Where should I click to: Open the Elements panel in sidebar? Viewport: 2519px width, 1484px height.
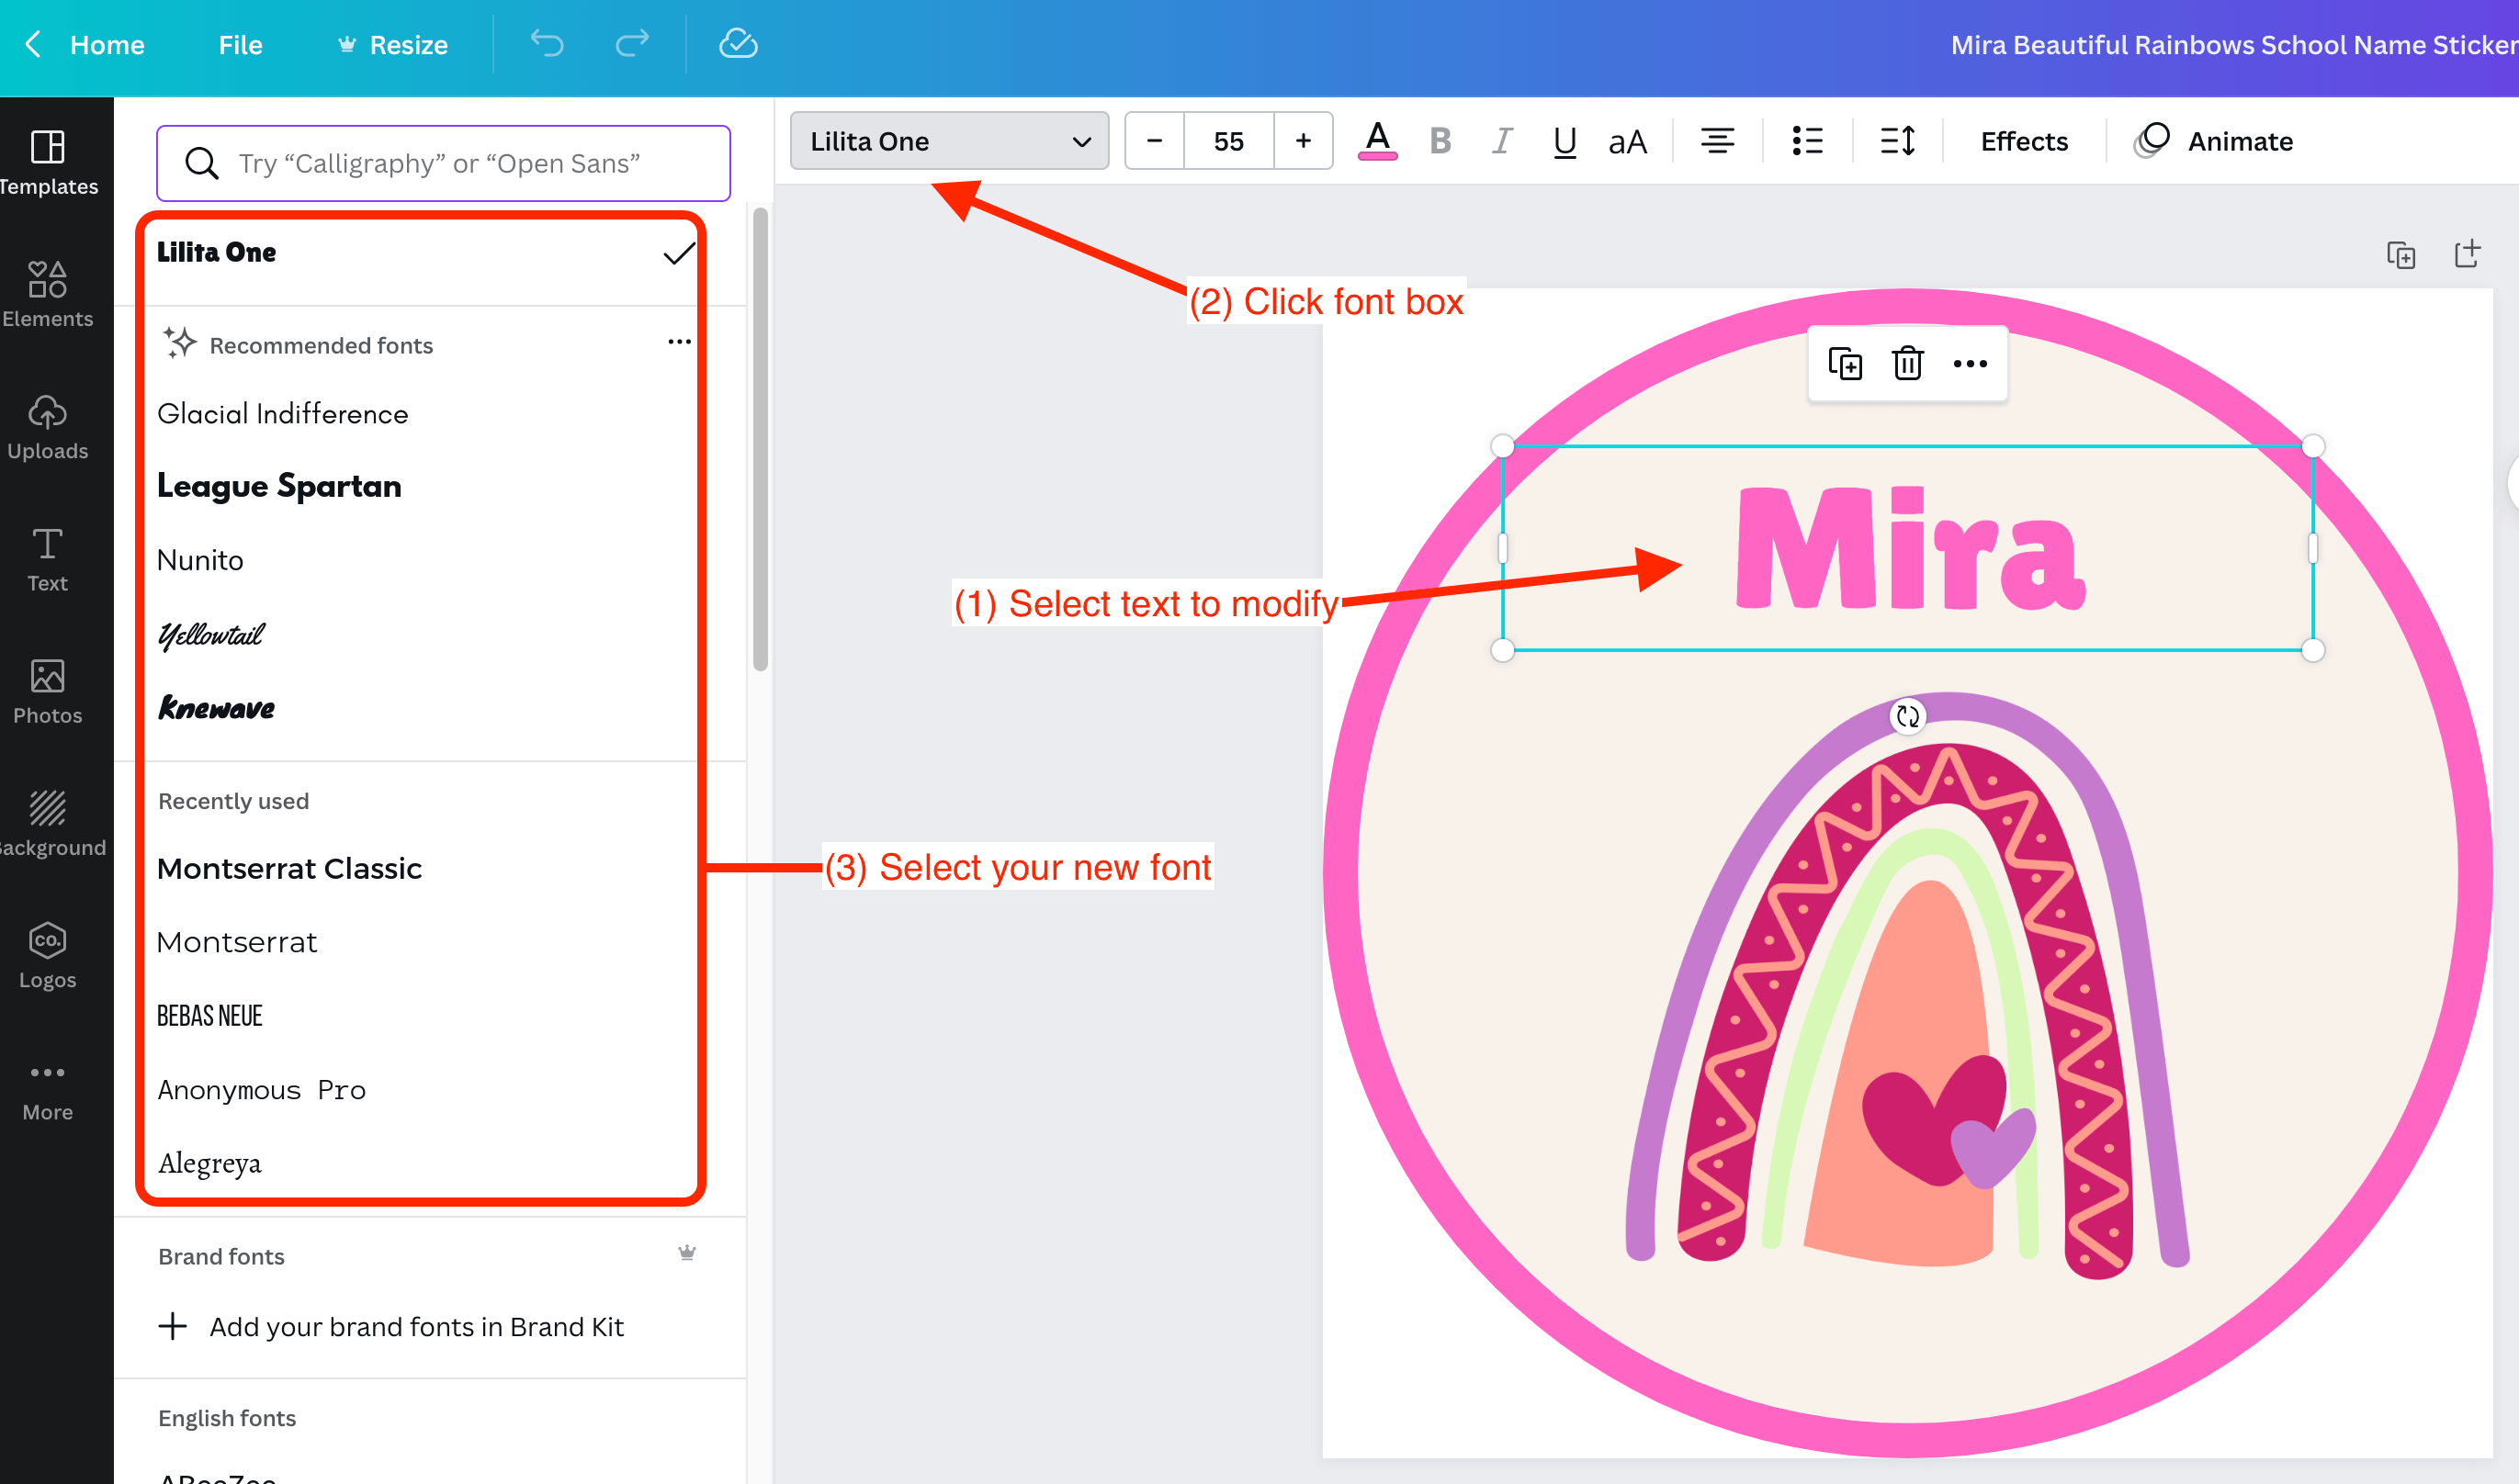(47, 293)
